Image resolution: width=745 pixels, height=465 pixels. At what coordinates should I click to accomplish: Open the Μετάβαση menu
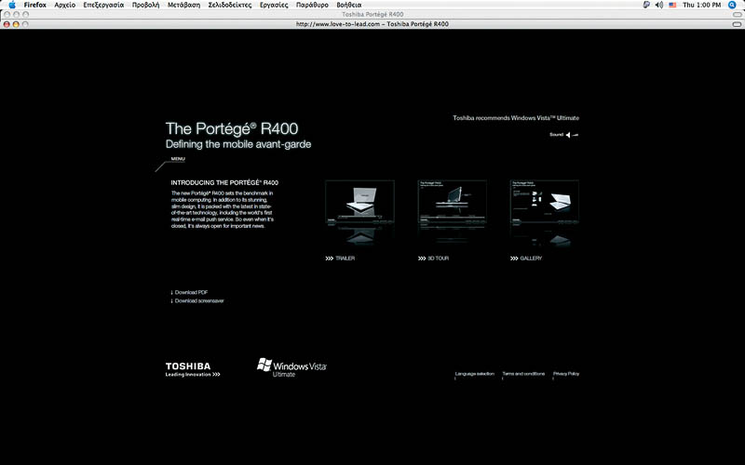183,5
